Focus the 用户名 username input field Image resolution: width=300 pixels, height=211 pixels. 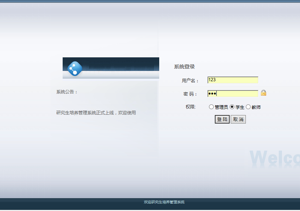(233, 80)
